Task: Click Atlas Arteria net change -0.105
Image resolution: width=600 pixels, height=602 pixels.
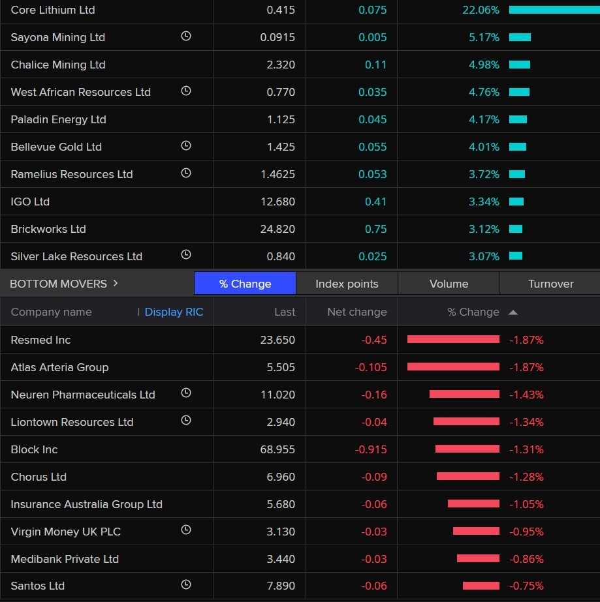Action: click(x=371, y=367)
